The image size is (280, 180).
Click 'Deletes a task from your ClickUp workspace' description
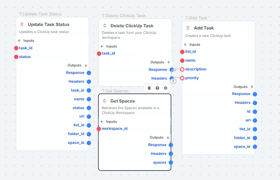(x=129, y=35)
